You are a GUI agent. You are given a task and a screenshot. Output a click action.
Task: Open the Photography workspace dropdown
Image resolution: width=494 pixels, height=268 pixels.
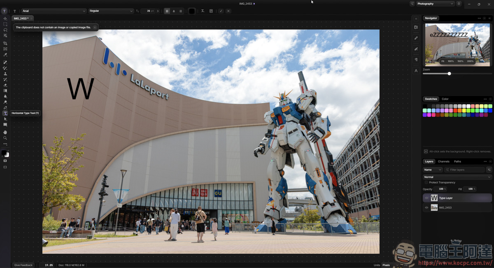point(435,4)
